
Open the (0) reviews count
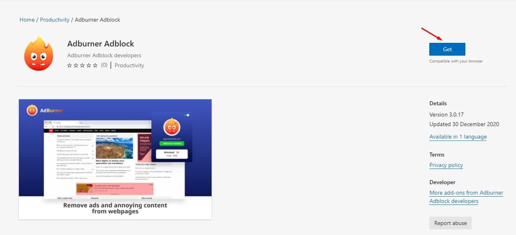(104, 65)
